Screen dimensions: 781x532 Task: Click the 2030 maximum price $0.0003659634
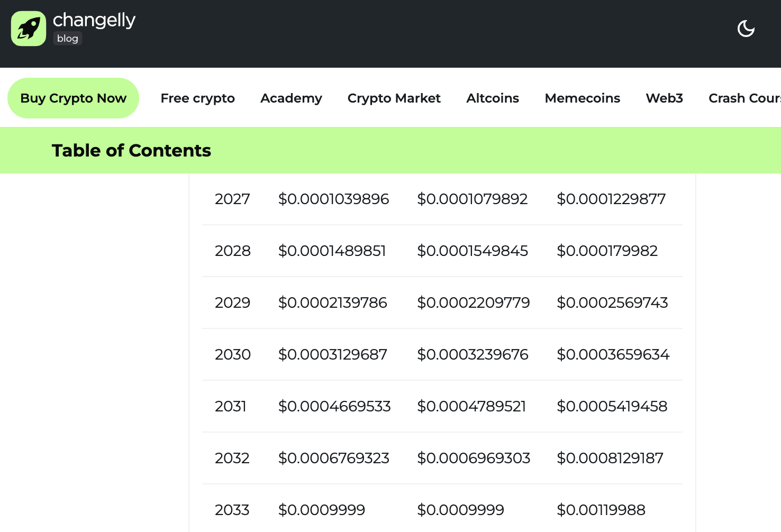point(613,355)
